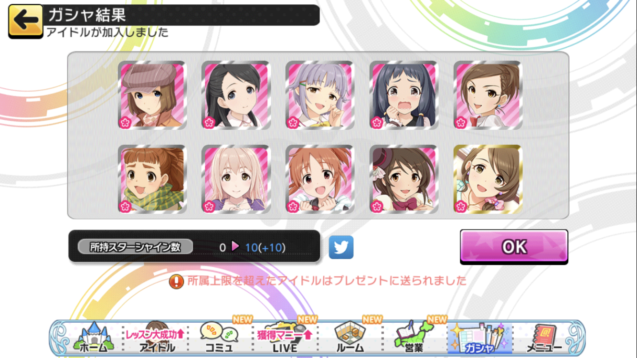Open the メニュー notebook icon
This screenshot has width=637, height=358.
pos(544,337)
